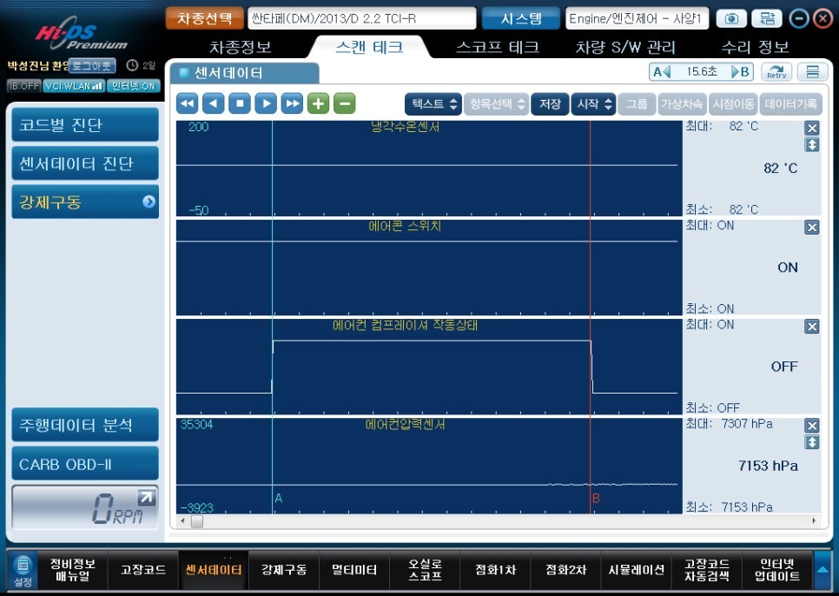Expand the 에어컨압력센서 graph scale arrows
This screenshot has height=596, width=839.
812,442
